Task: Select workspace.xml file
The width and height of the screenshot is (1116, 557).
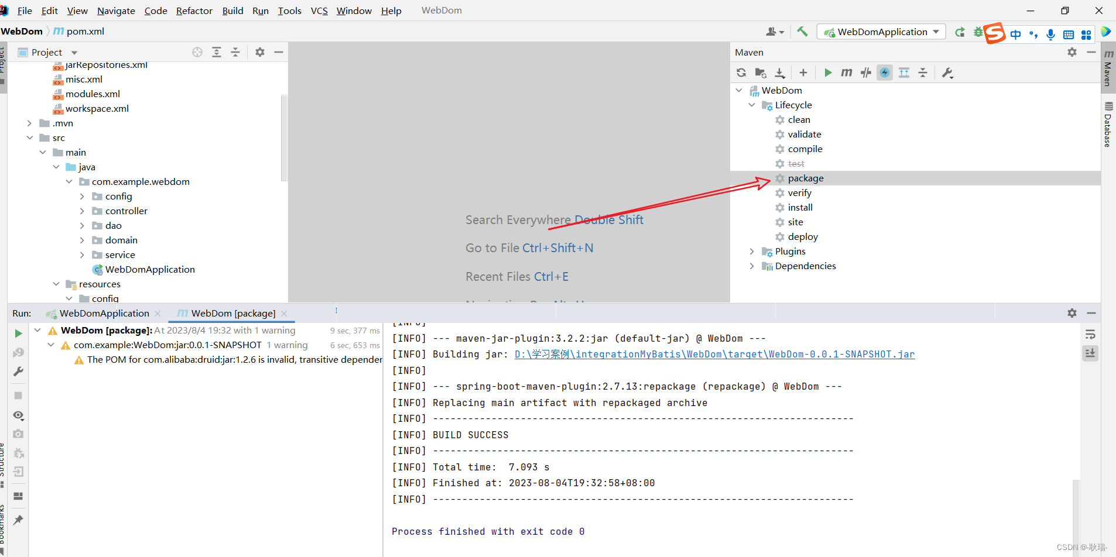Action: (97, 108)
